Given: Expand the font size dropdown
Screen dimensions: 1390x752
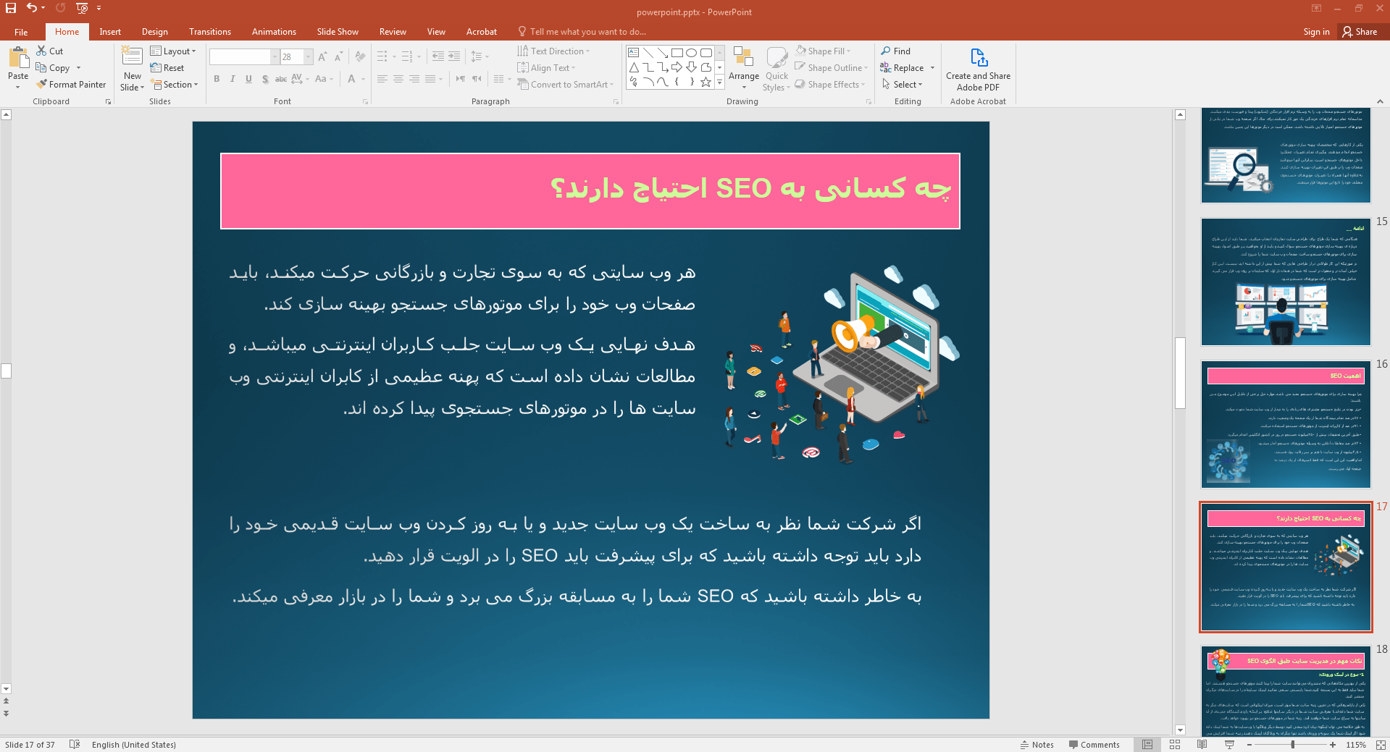Looking at the screenshot, I should tap(309, 56).
